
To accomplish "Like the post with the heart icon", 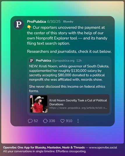I will pos(62,121).
